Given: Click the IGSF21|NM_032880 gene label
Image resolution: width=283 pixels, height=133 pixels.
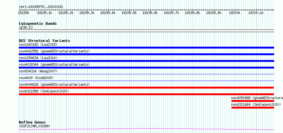Looking at the screenshot, I should click(34, 126).
